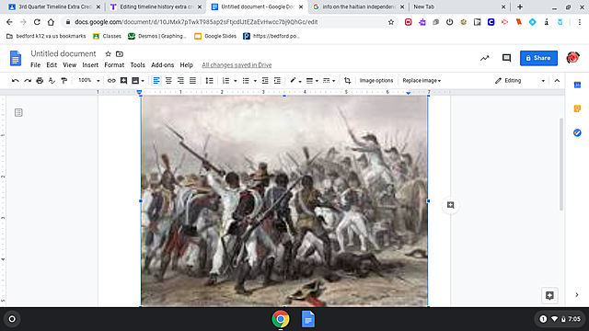Left align the selected content

[x=156, y=81]
